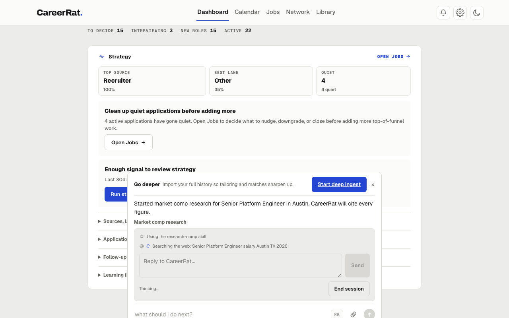The width and height of the screenshot is (509, 318).
Task: Click 'Clean up quiet applications before adding more' heading
Action: [170, 111]
